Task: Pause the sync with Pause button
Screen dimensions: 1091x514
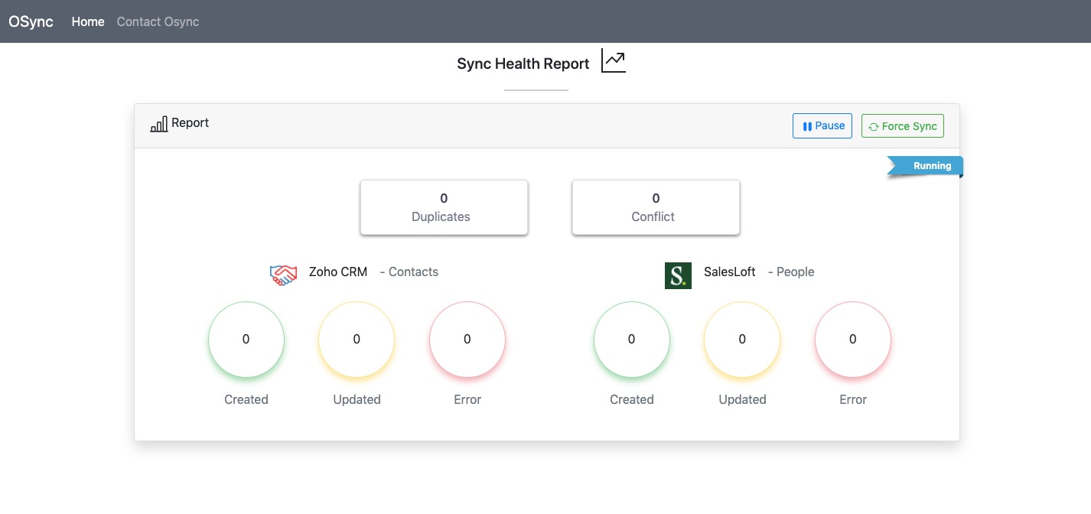Action: (x=822, y=126)
